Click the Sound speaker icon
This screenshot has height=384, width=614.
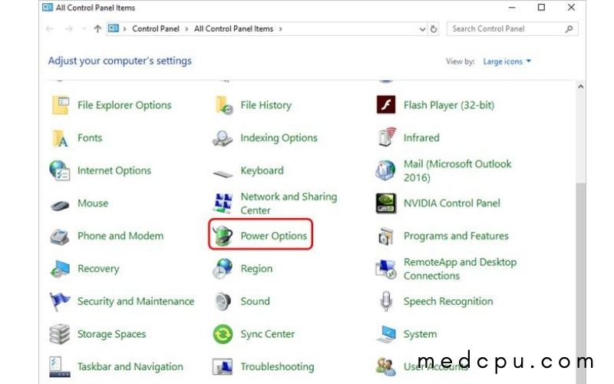[223, 301]
